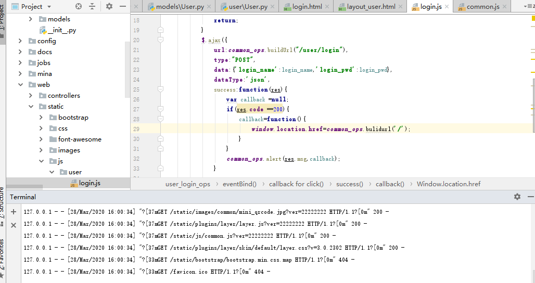Expand the css folder
This screenshot has height=283, width=535.
(41, 128)
